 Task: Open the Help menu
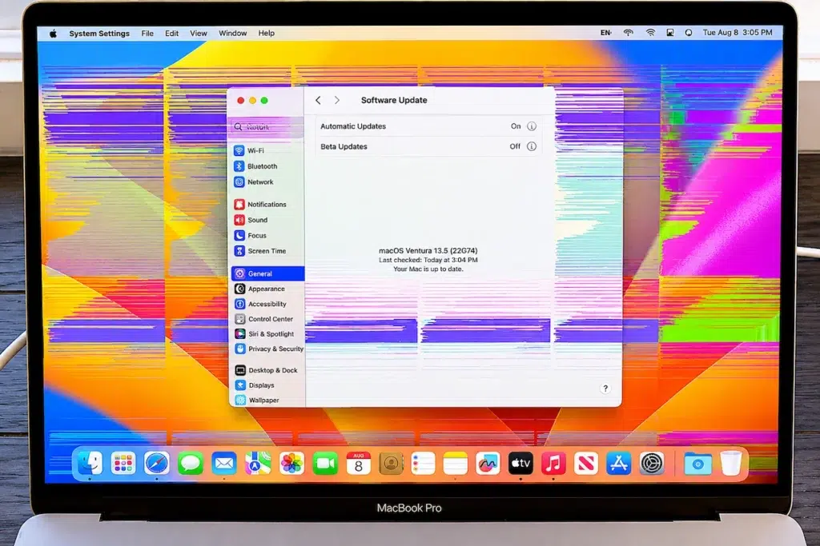(x=266, y=34)
